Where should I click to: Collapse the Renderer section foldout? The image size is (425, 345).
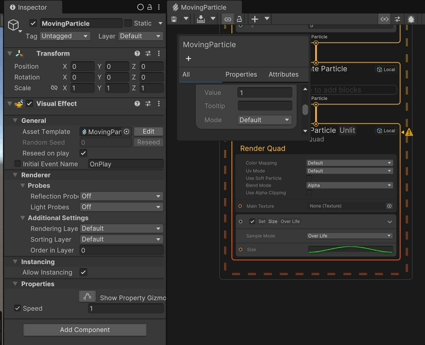(16, 175)
